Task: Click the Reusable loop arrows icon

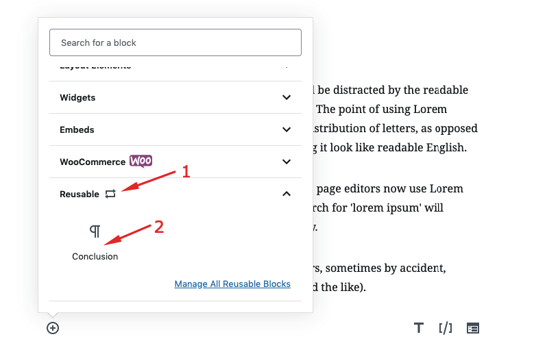Action: point(110,194)
